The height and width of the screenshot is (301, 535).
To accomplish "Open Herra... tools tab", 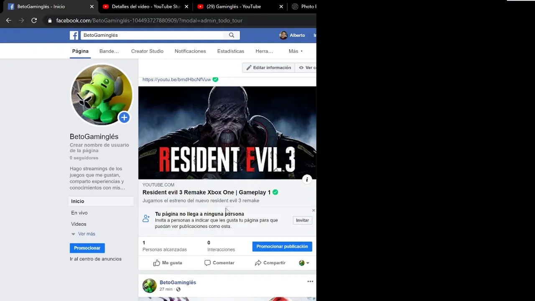I will (x=264, y=51).
